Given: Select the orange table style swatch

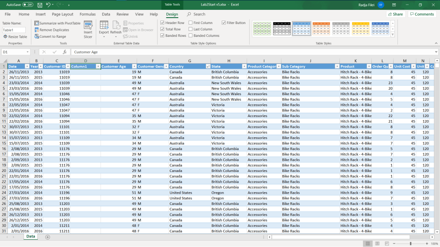Looking at the screenshot, I should 321,28.
